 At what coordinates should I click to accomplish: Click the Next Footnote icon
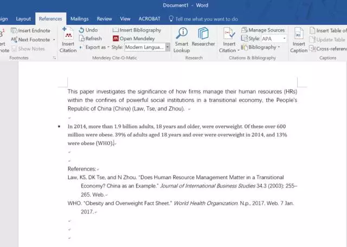click(x=14, y=40)
